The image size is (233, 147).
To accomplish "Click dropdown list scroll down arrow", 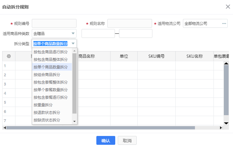I will pyautogui.click(x=74, y=121).
